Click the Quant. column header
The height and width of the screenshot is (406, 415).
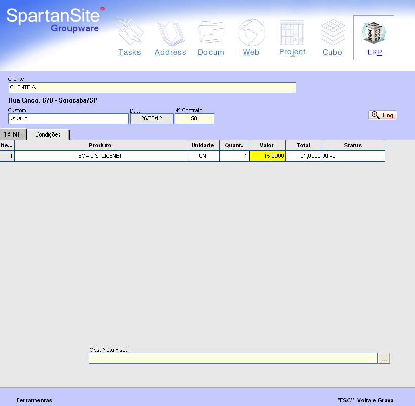pos(234,145)
